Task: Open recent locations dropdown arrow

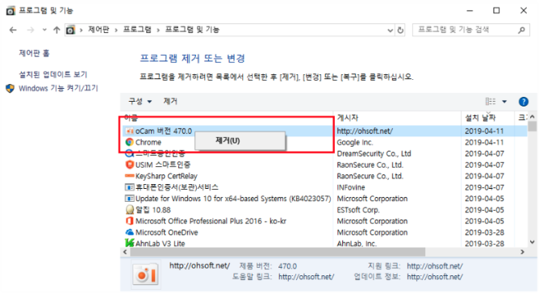Action: pos(44,30)
